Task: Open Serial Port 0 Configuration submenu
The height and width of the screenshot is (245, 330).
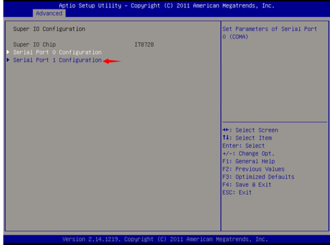Action: coord(57,53)
